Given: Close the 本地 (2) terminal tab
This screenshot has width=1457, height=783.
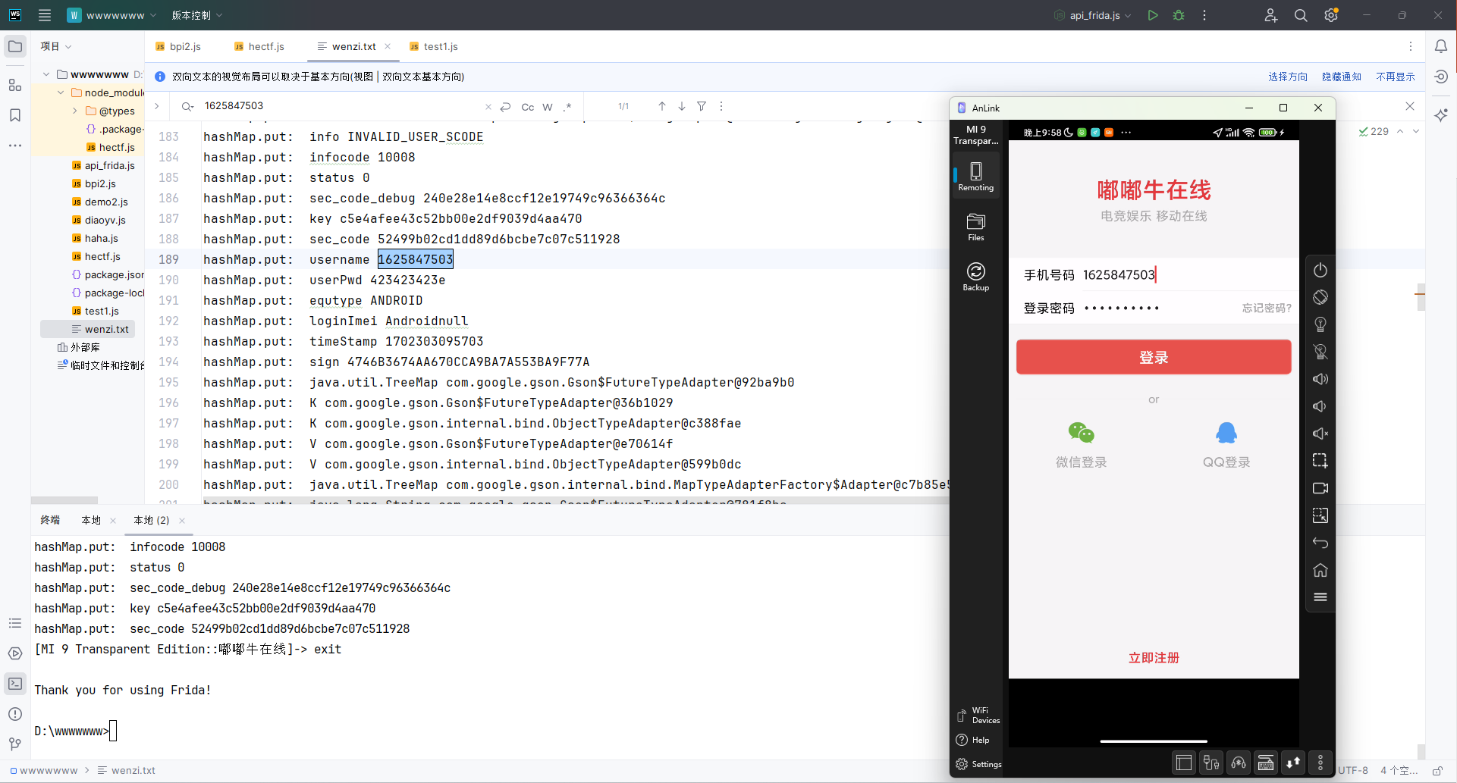Looking at the screenshot, I should pyautogui.click(x=182, y=521).
